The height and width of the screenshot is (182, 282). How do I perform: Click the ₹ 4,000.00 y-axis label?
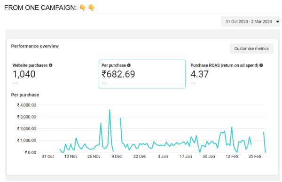click(x=27, y=105)
